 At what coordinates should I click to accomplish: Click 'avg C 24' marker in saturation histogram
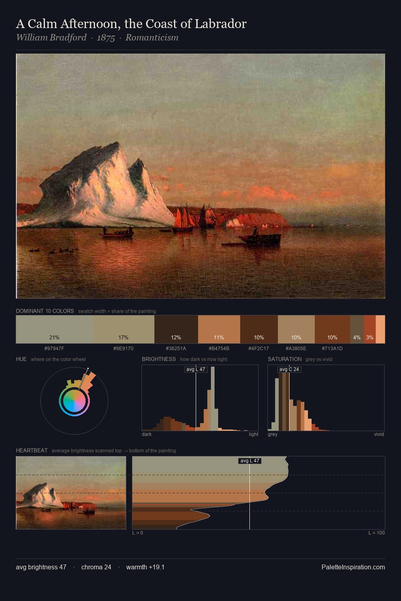pyautogui.click(x=289, y=369)
